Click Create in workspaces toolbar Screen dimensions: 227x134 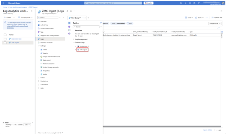tap(7, 17)
